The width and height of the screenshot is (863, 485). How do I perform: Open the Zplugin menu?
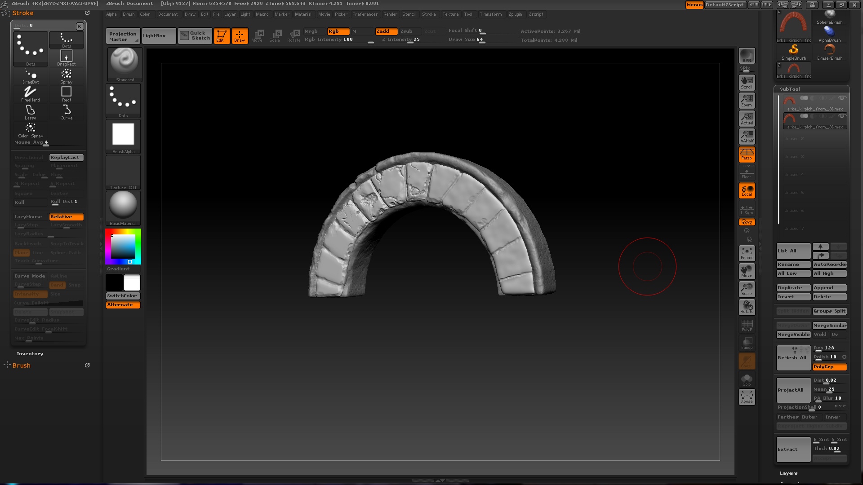pyautogui.click(x=515, y=14)
